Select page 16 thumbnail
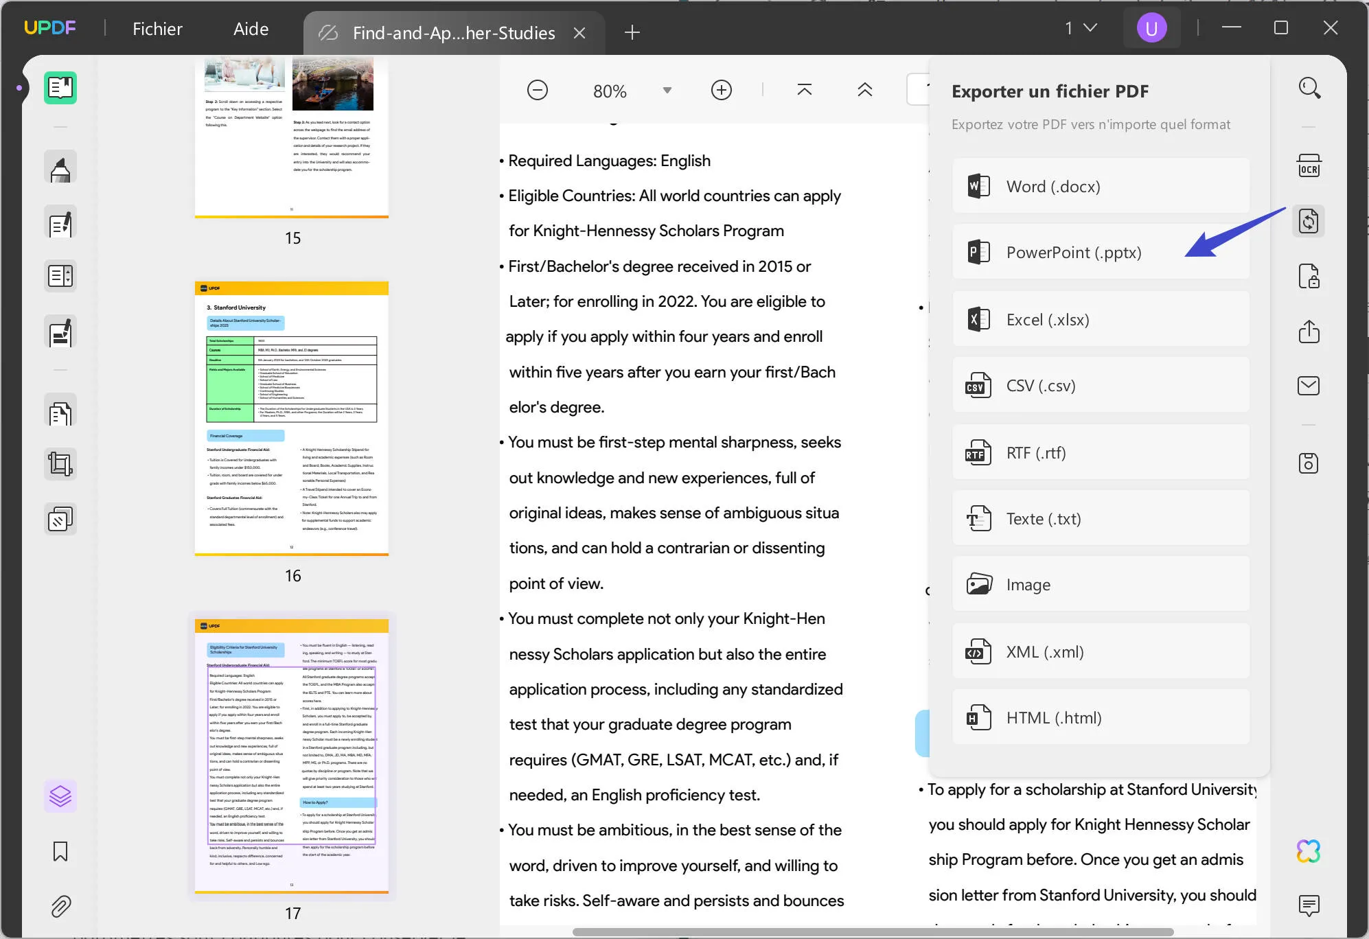Screen dimensions: 1369x939 292,419
